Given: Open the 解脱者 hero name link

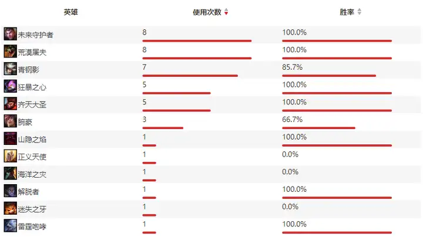Looking at the screenshot, I should click(x=29, y=192).
